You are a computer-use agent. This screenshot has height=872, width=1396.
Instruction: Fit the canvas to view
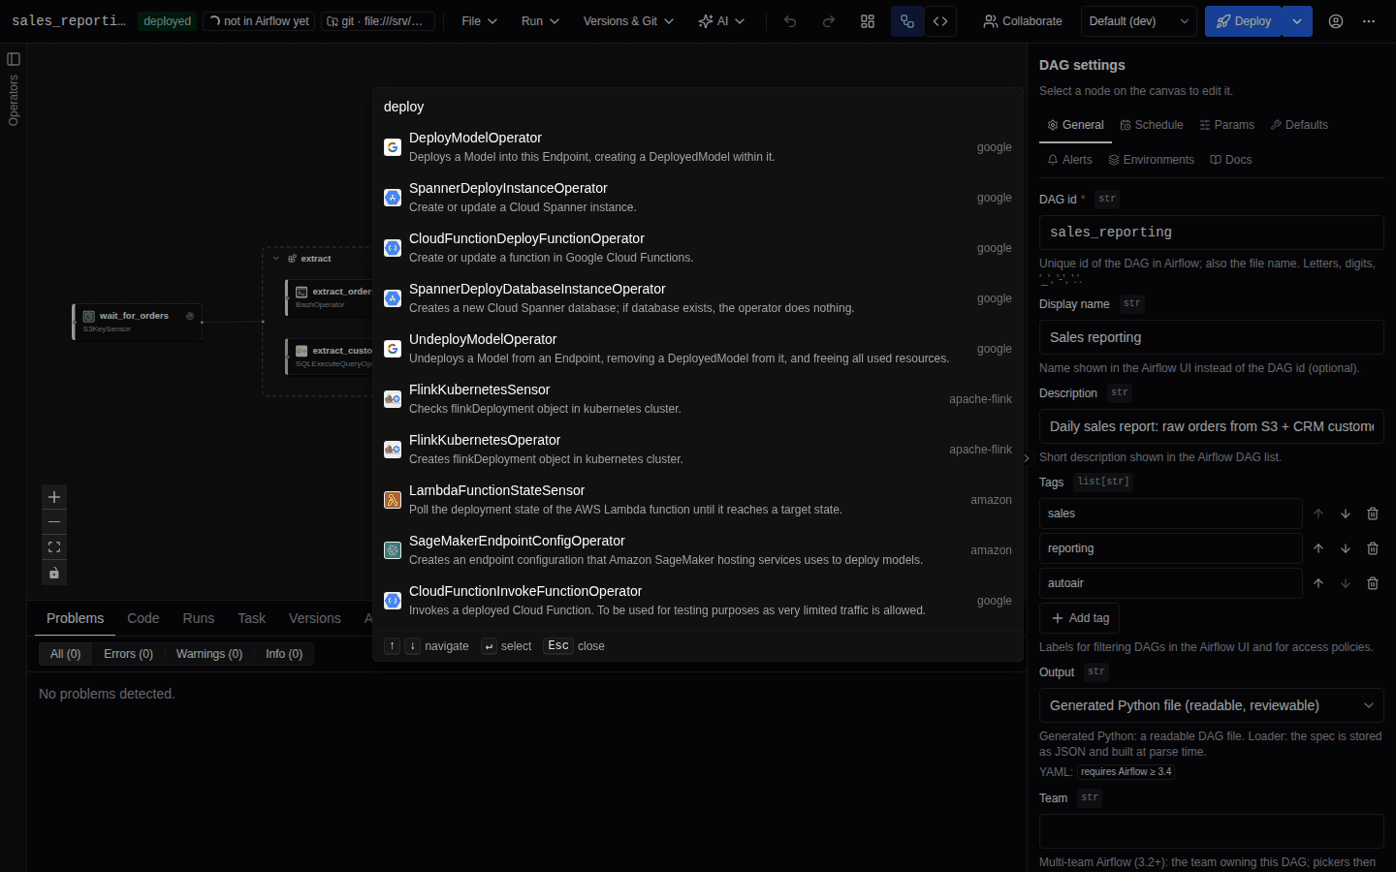(x=54, y=547)
